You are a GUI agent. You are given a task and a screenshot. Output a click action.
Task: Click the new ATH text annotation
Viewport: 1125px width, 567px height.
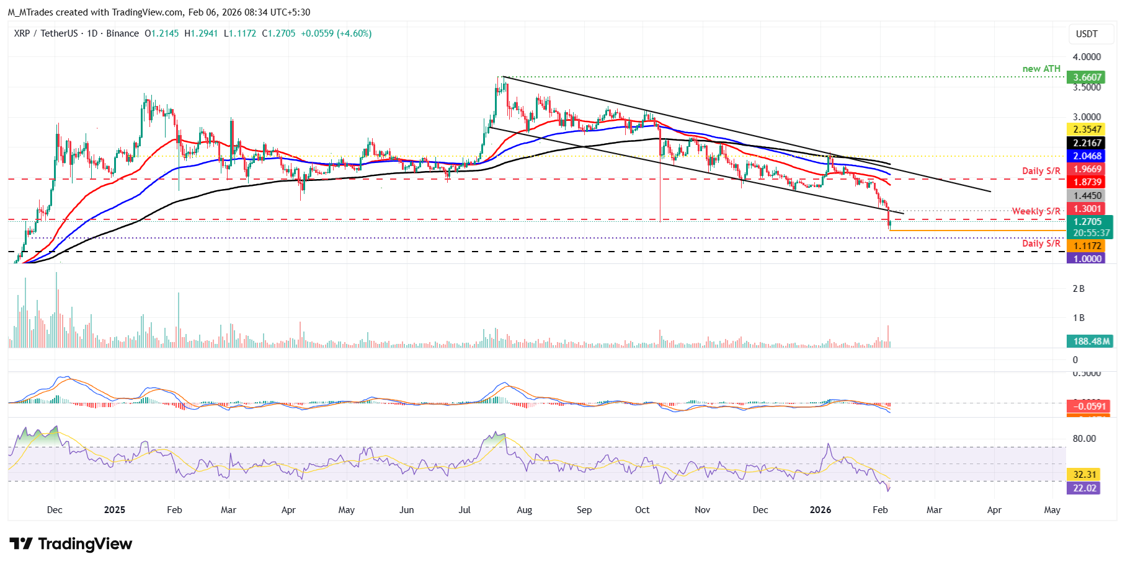click(x=1041, y=69)
